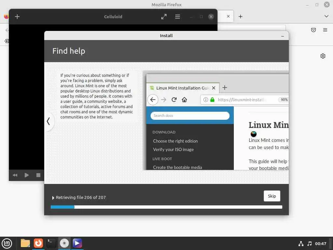This screenshot has width=333, height=250.
Task: Play the video in Celluloid
Action: point(27,175)
